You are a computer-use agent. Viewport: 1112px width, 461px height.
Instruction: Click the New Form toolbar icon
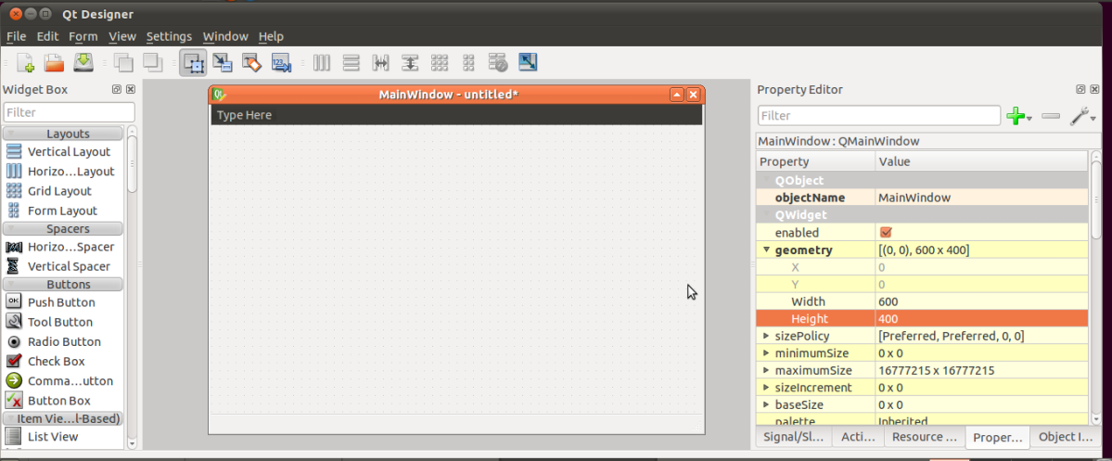coord(26,62)
